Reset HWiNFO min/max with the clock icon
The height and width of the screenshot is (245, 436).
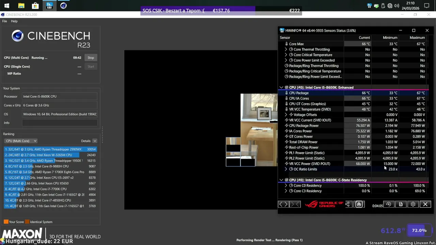(388, 204)
